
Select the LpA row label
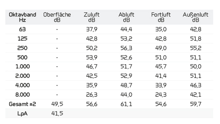coord(22,113)
